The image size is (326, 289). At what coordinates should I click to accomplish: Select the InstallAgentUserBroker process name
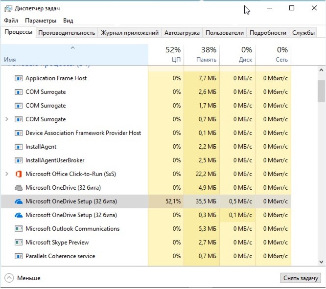pos(55,160)
